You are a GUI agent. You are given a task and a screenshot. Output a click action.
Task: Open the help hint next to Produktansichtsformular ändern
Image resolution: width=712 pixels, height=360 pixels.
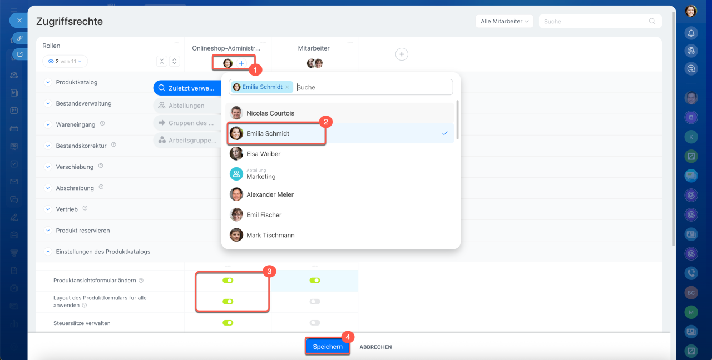click(x=141, y=281)
